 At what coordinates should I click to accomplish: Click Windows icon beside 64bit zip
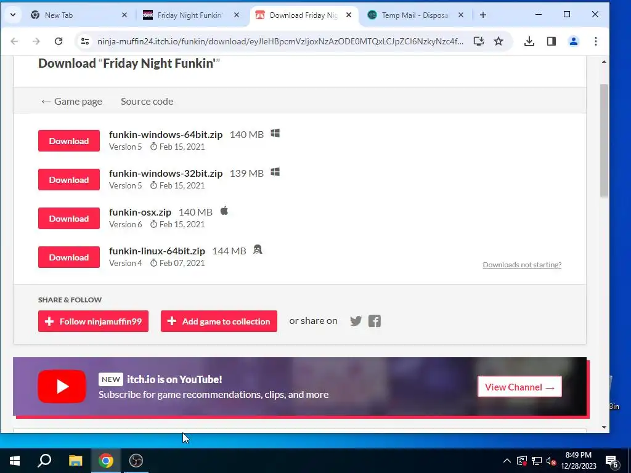pos(275,133)
